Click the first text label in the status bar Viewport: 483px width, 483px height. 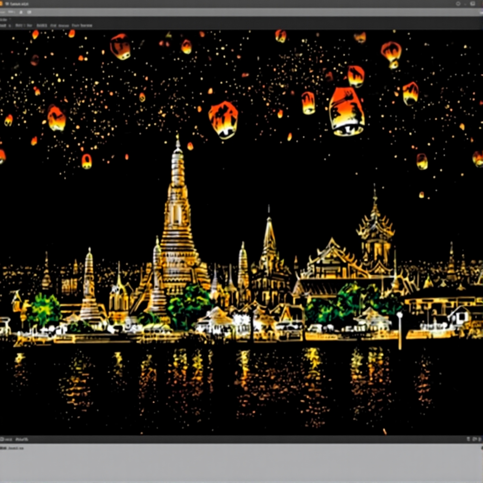pos(8,440)
